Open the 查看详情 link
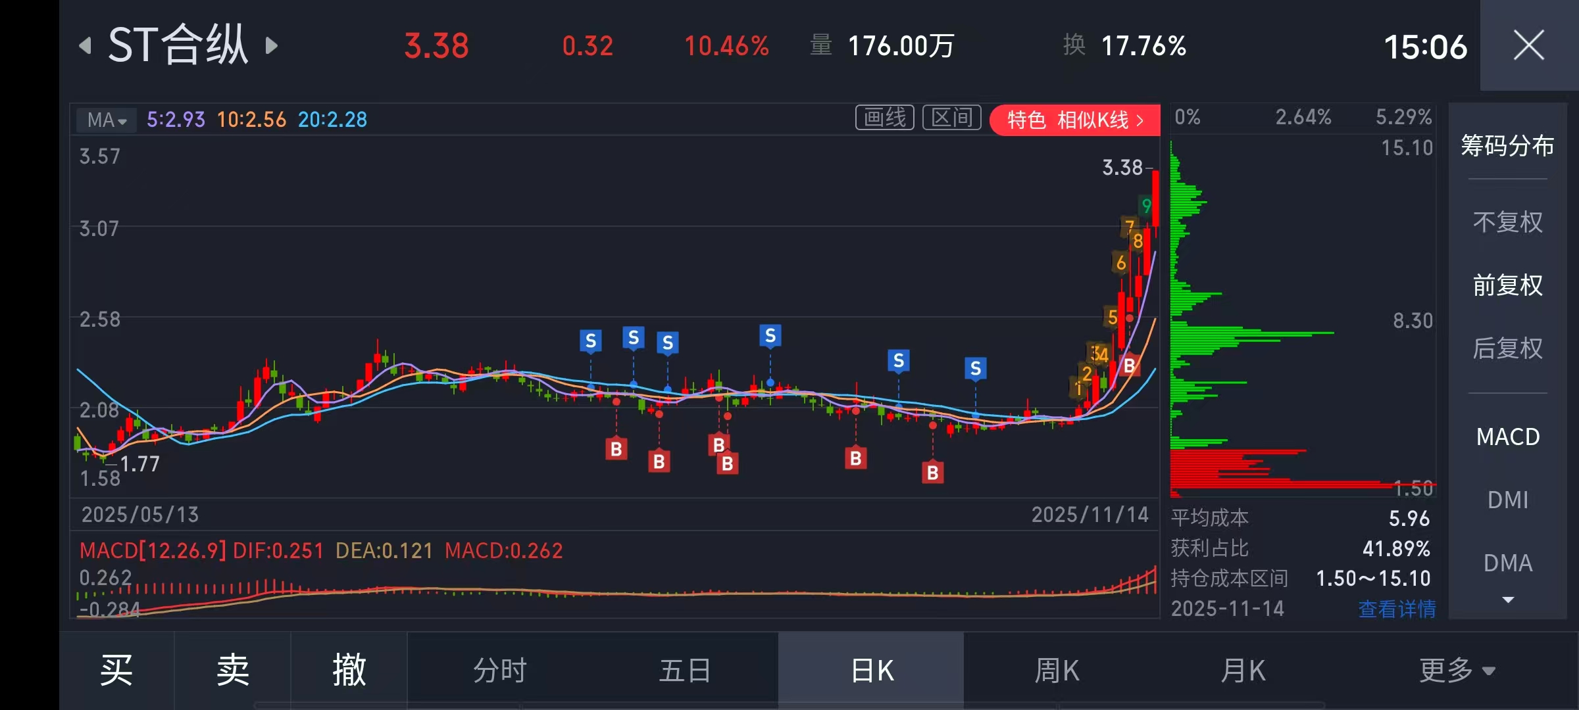 [x=1396, y=609]
